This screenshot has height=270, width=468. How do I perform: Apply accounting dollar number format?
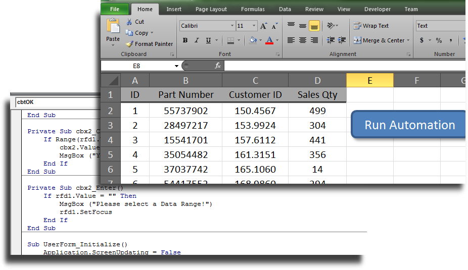tap(422, 40)
